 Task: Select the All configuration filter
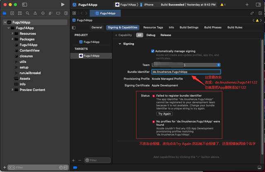pyautogui.click(x=140, y=35)
